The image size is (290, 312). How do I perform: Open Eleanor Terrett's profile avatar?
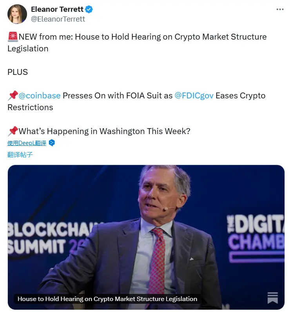tap(17, 14)
